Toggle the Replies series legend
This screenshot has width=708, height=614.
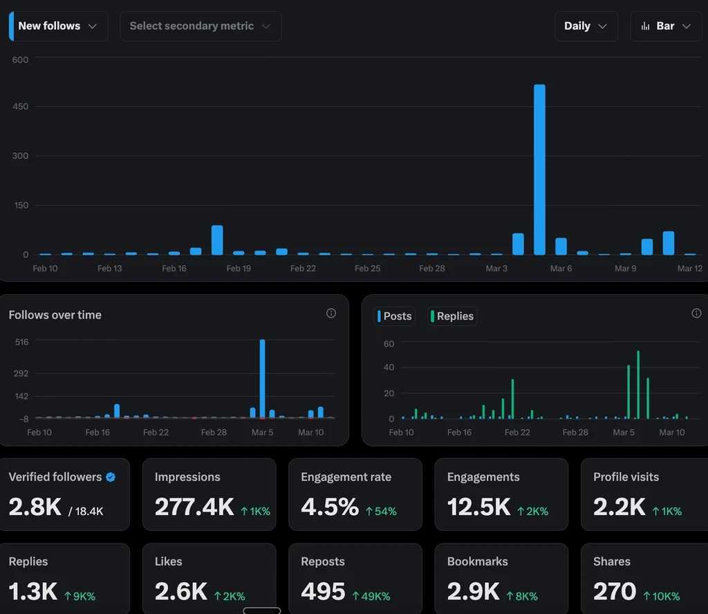[x=452, y=316]
